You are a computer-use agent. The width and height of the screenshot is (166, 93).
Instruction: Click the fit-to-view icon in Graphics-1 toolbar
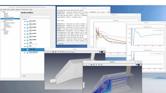point(94,65)
